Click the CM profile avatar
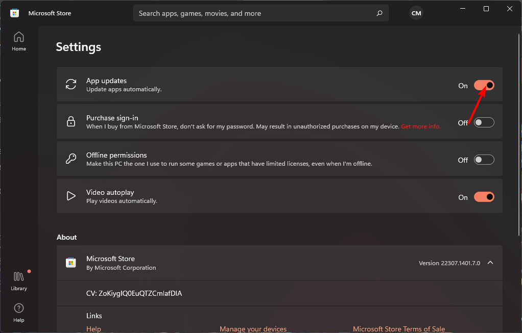522x333 pixels. click(416, 13)
